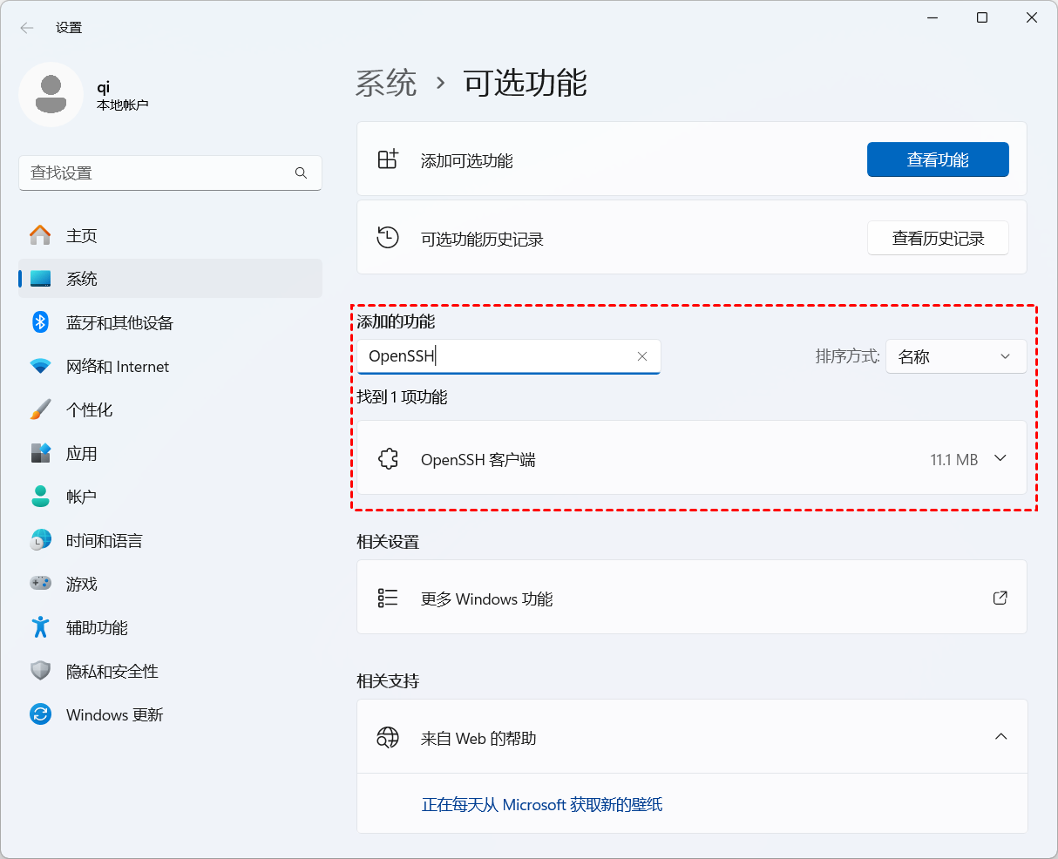
Task: Select 系统 in the sidebar
Action: click(x=170, y=279)
